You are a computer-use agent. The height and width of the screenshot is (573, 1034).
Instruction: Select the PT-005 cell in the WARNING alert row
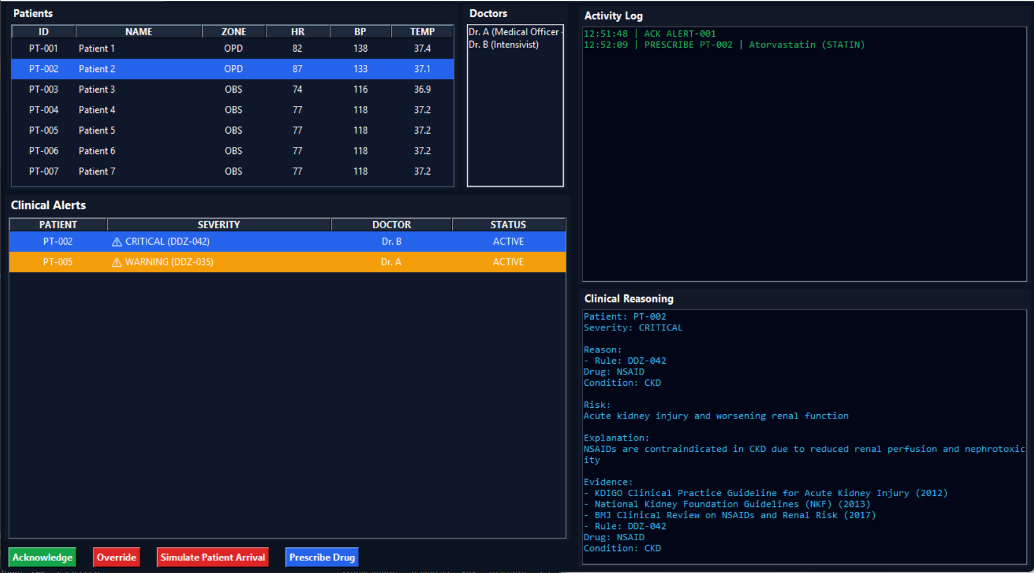pos(58,262)
